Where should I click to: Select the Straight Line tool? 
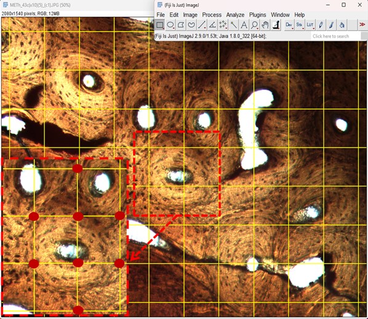coord(202,25)
